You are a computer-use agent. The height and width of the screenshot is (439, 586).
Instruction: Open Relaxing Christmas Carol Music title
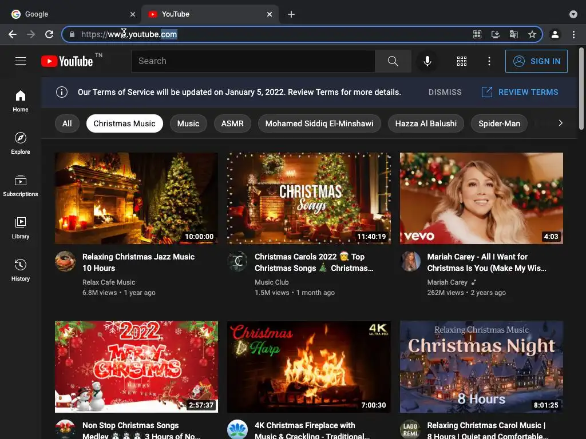[x=487, y=430]
